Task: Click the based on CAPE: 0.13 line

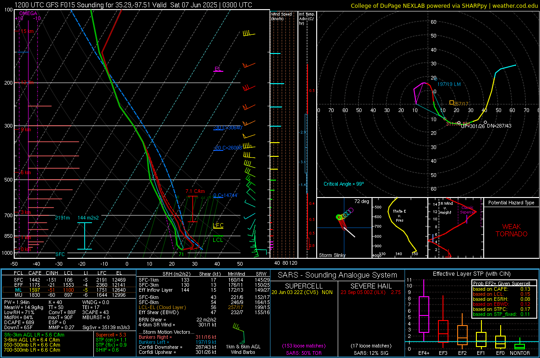Action: pos(502,289)
